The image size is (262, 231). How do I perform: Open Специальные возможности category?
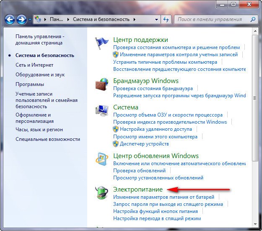tap(48, 139)
